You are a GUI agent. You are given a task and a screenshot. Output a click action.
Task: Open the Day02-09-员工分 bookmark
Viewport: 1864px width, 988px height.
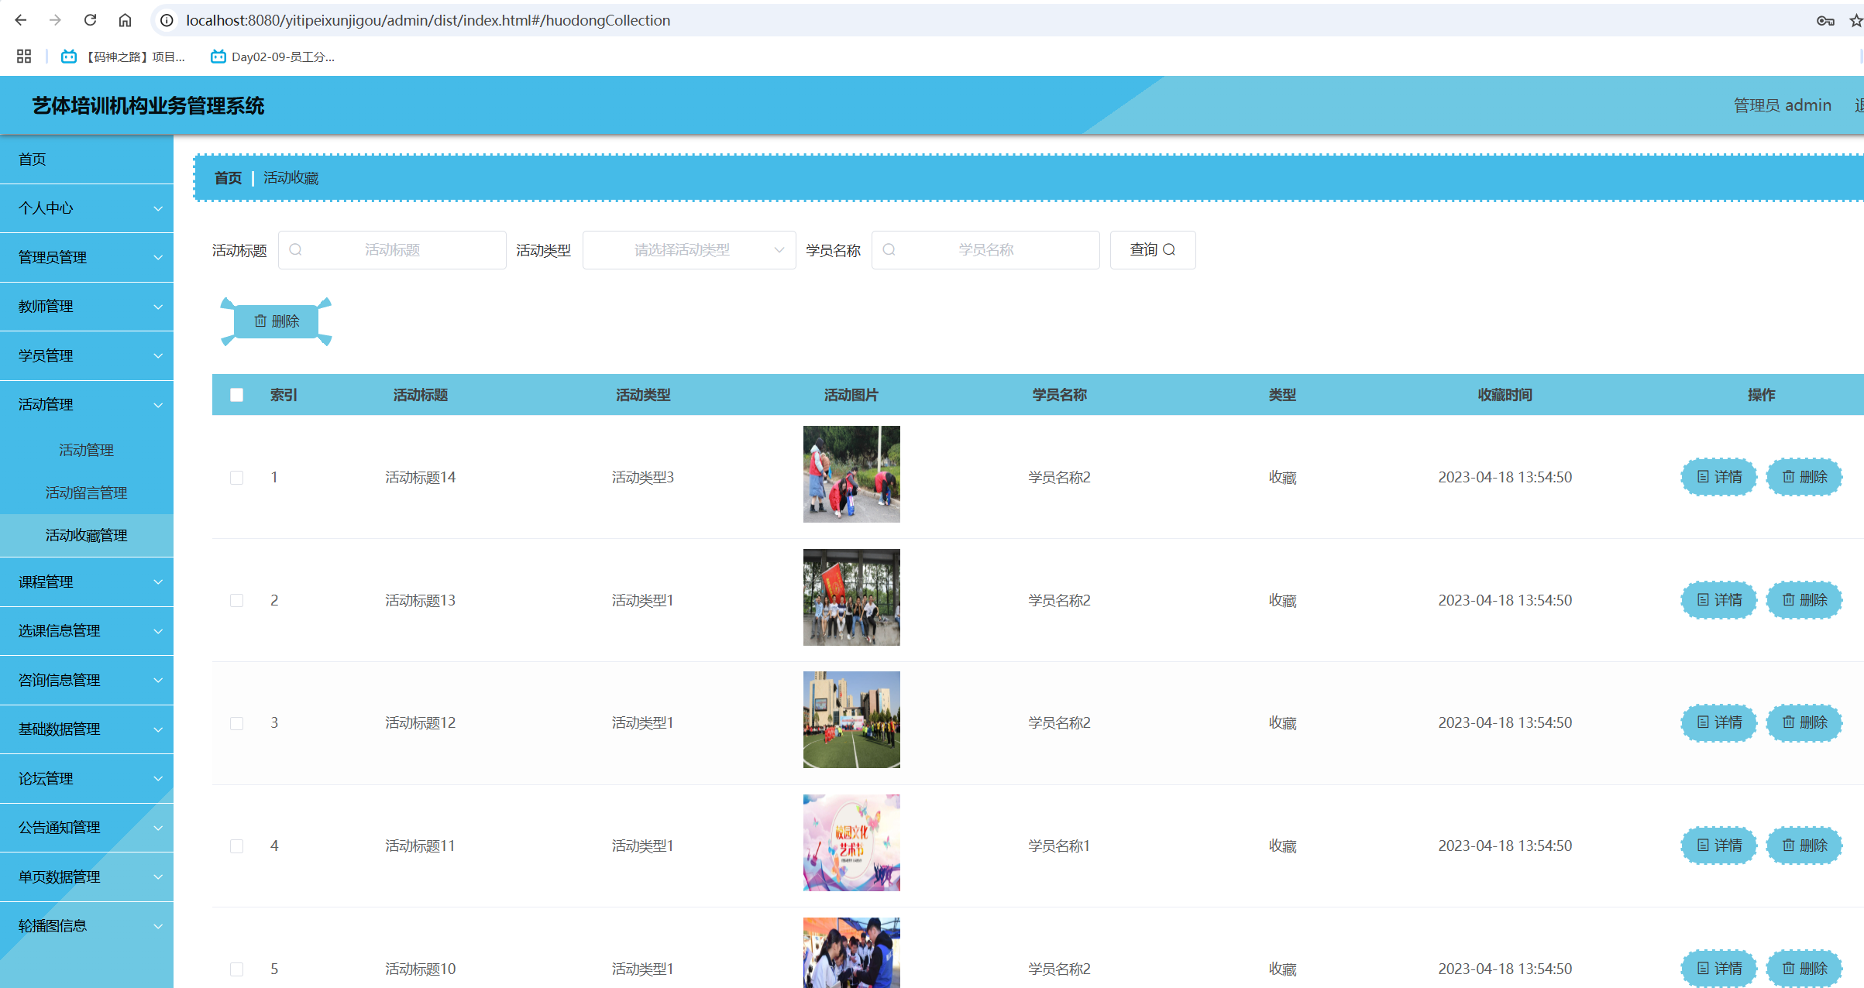pos(273,57)
